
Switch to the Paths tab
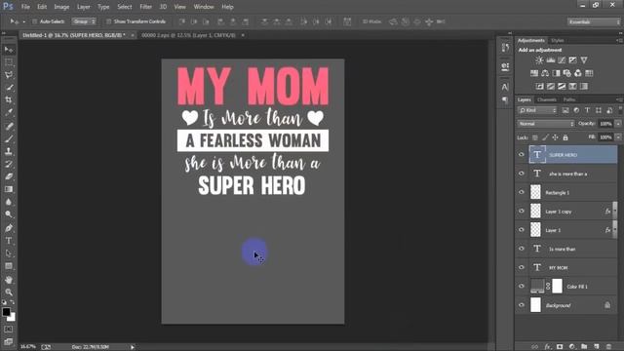(569, 99)
